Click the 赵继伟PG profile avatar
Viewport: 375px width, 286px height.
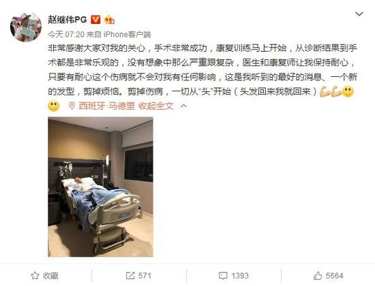26,27
